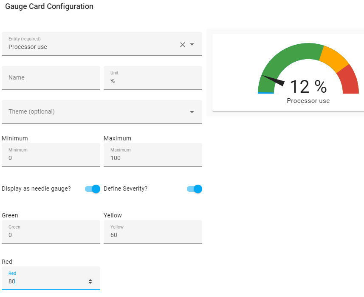The image size is (364, 297).
Task: Click the Yellow section heading
Action: [x=113, y=215]
